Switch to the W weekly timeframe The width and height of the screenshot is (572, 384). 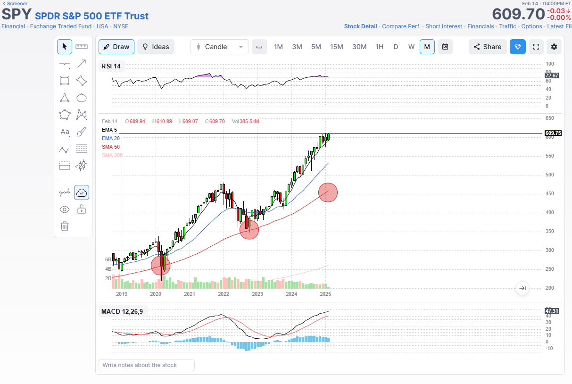(x=411, y=47)
